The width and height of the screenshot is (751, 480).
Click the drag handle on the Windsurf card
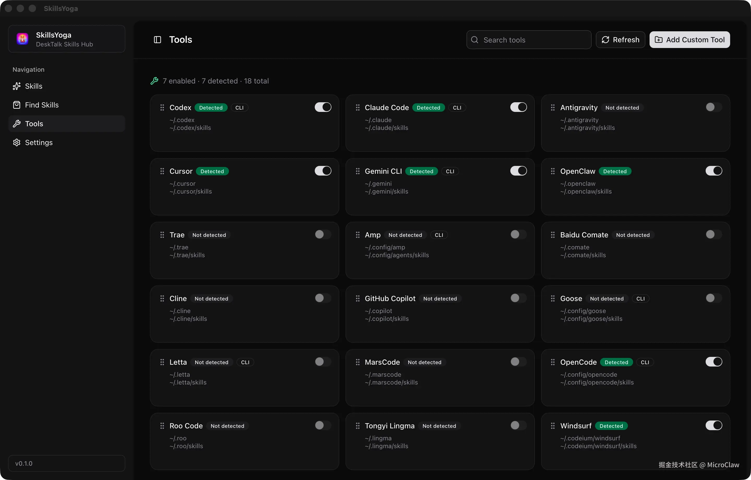[552, 426]
